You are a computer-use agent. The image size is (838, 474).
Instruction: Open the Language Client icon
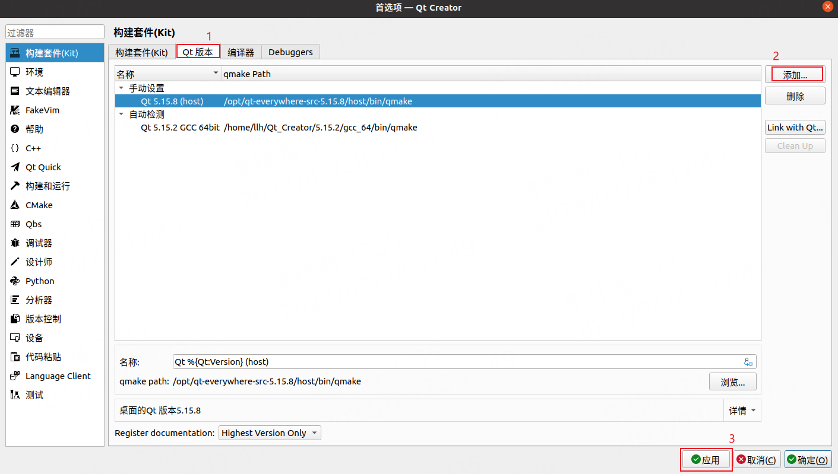[15, 376]
